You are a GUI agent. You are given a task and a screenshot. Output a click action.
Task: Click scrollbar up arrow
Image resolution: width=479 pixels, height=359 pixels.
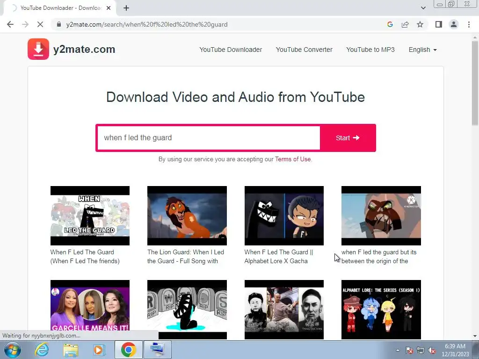tap(475, 36)
